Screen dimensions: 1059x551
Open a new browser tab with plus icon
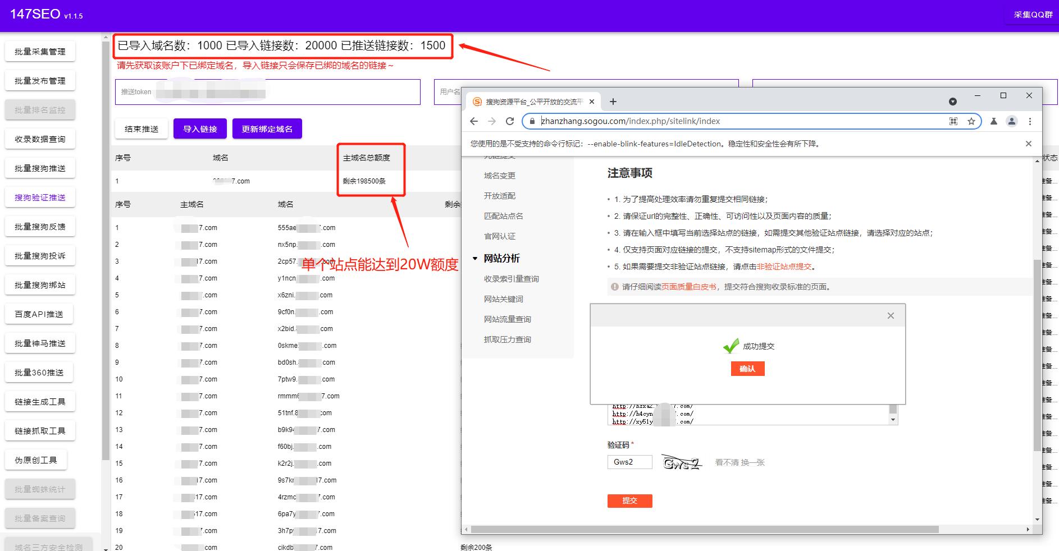[613, 102]
